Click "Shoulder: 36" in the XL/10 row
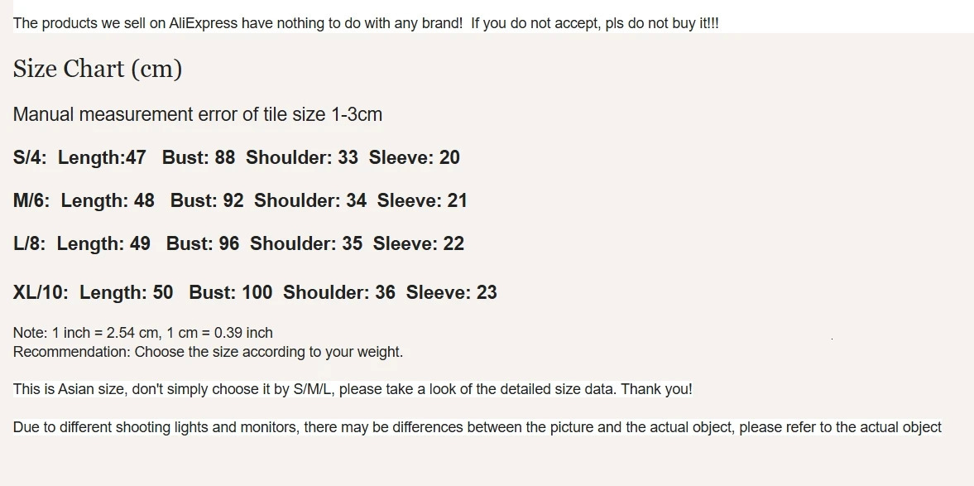Screen dimensions: 974x486 pos(339,292)
